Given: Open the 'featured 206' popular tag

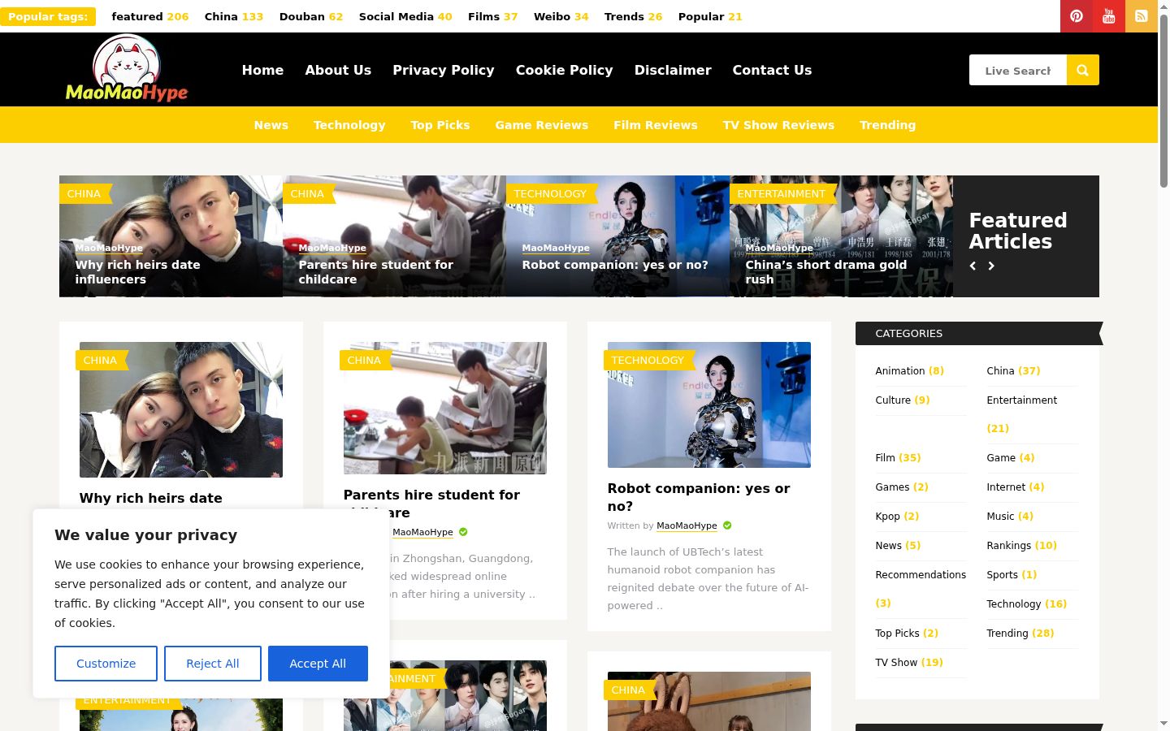Looking at the screenshot, I should pos(150,16).
